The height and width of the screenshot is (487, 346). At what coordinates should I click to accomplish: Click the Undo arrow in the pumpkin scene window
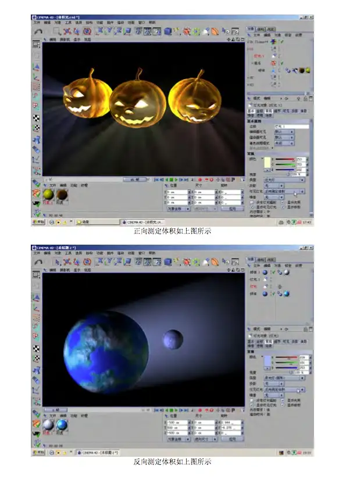(38, 32)
